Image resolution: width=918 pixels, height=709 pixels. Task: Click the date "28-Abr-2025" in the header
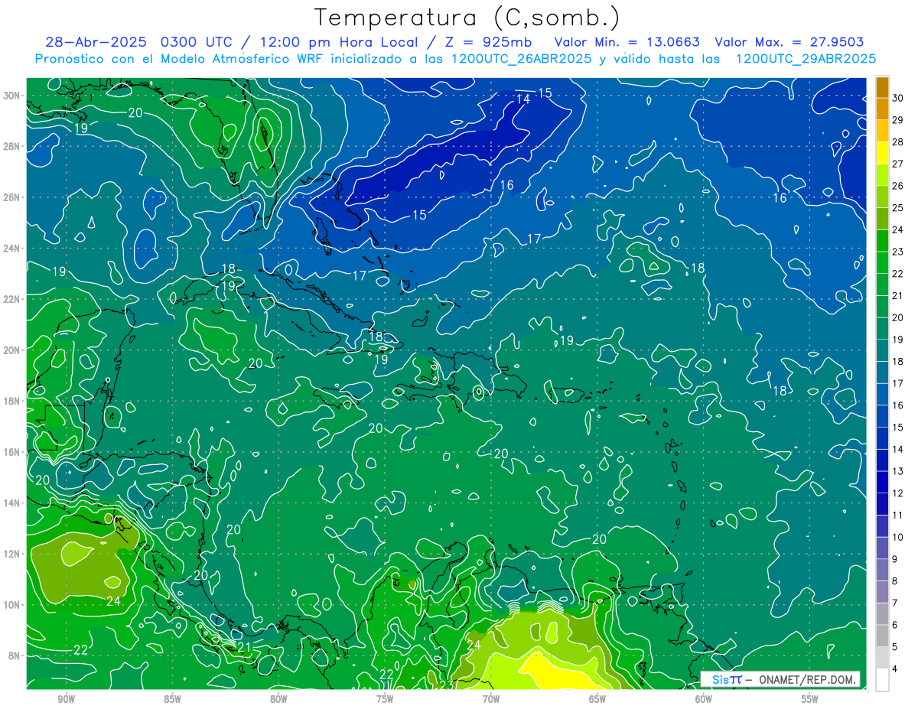tap(96, 42)
